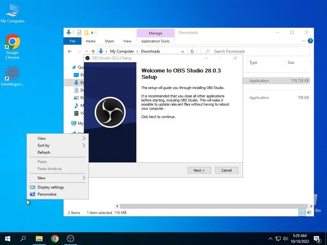Screen dimensions: 327x245
Task: Choose Personalize from context menu
Action: [x=57, y=194]
